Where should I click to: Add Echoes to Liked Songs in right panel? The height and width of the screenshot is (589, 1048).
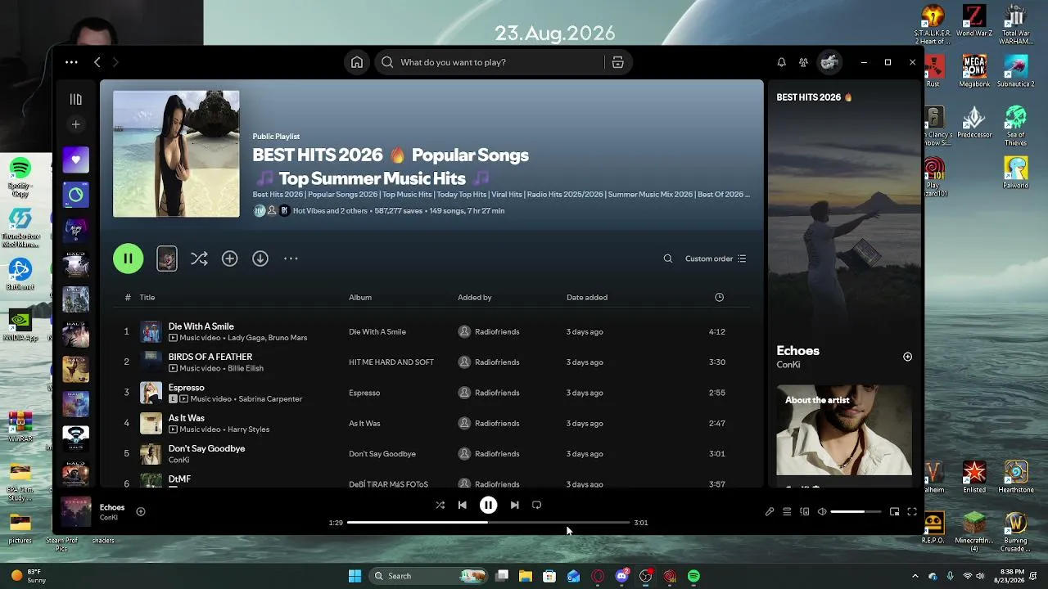[907, 357]
